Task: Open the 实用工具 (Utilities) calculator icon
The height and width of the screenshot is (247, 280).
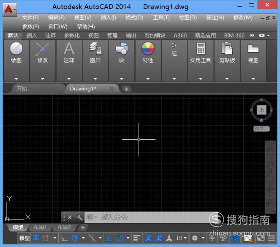Action: coord(201,48)
